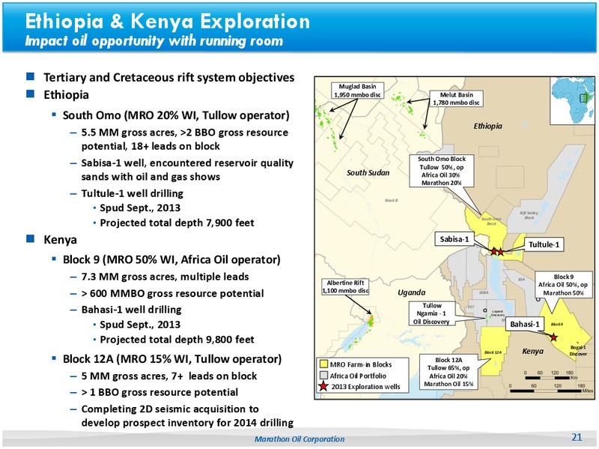
Task: Click the small 'Block 12A' label on yellow area
Action: coord(493,352)
